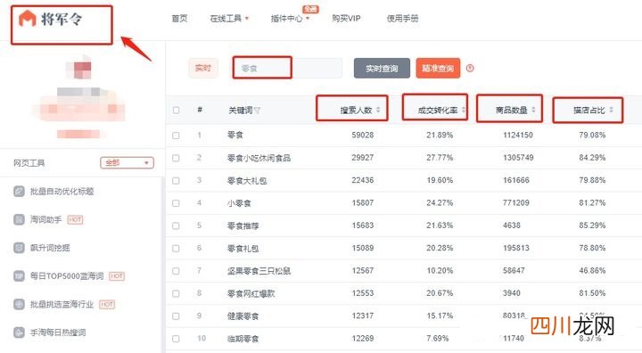Image resolution: width=642 pixels, height=353 pixels.
Task: Click search count 59028
Action: (x=362, y=135)
